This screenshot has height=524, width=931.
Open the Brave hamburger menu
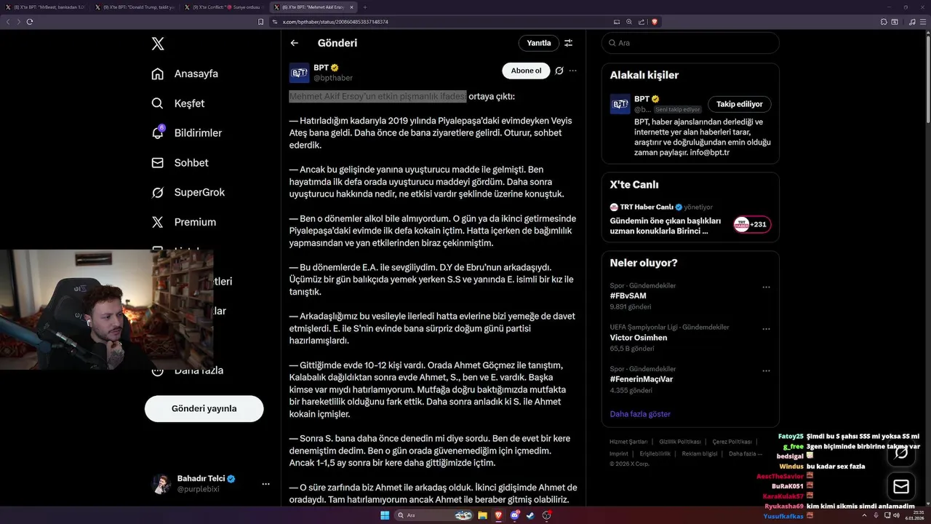tap(924, 22)
